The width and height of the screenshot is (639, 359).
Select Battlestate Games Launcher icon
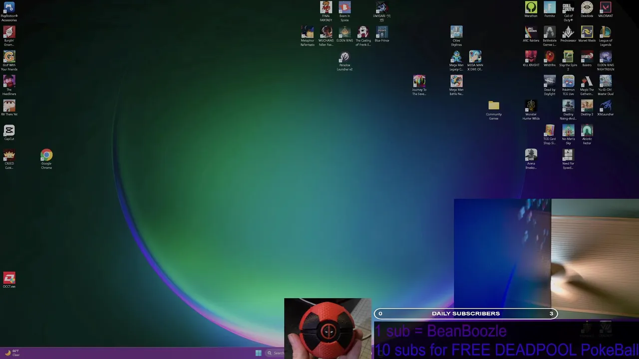(550, 36)
